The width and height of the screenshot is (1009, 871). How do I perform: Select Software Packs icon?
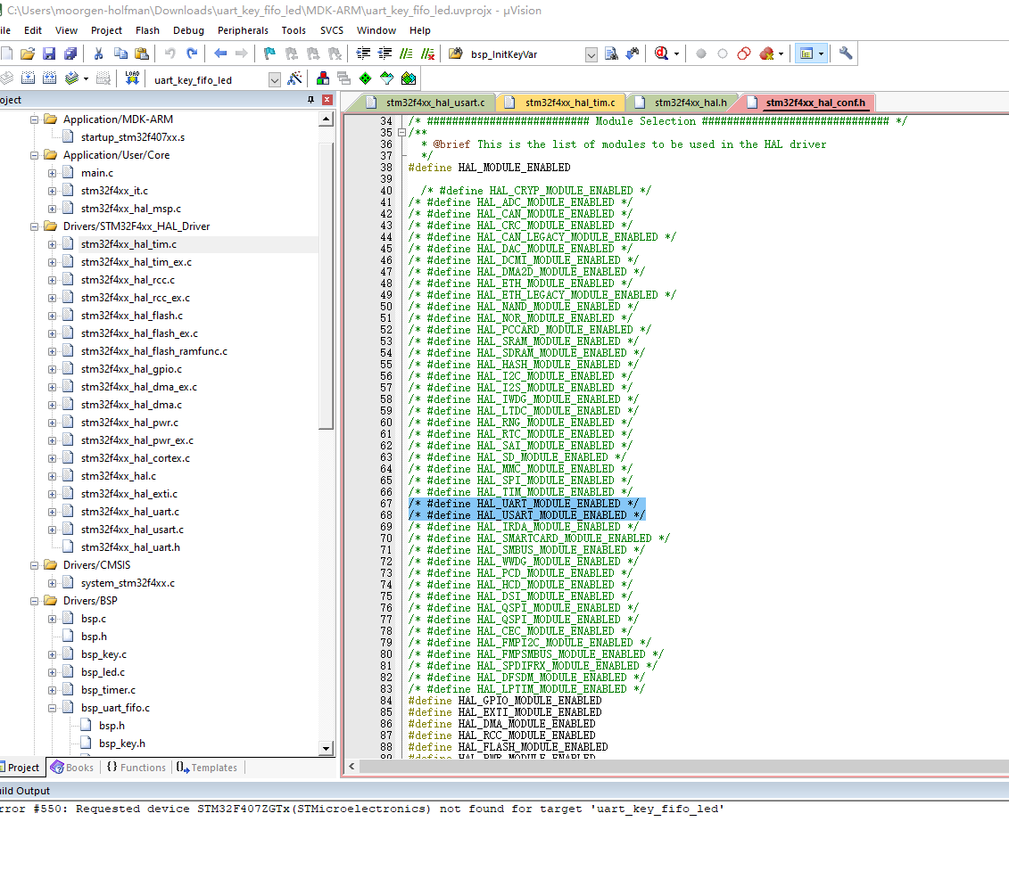click(387, 78)
